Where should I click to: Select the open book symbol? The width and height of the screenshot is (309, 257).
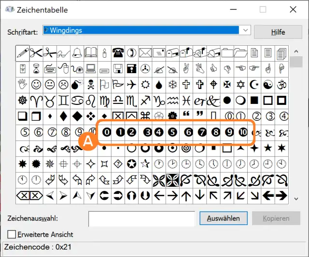91,53
